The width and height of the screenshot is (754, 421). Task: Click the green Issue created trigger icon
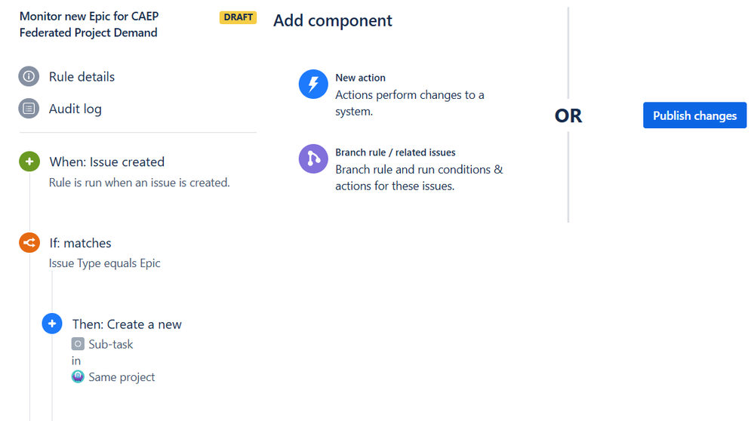click(x=29, y=161)
